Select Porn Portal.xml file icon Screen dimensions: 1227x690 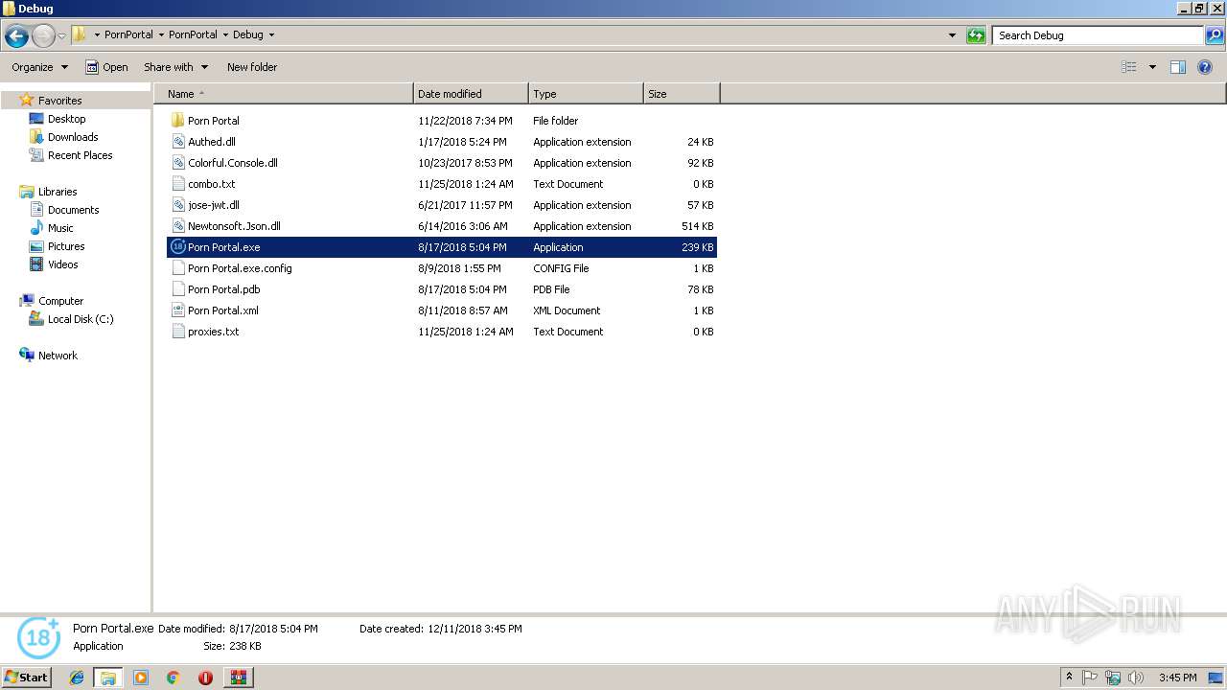coord(177,310)
